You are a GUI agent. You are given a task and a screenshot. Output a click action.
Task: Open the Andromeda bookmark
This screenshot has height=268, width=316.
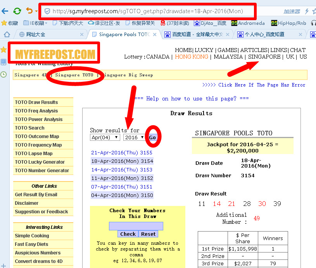click(248, 23)
